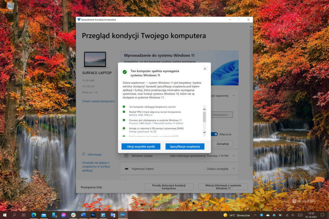The height and width of the screenshot is (219, 329).
Task: Open Google Translate taskbar icon
Action: click(x=113, y=215)
